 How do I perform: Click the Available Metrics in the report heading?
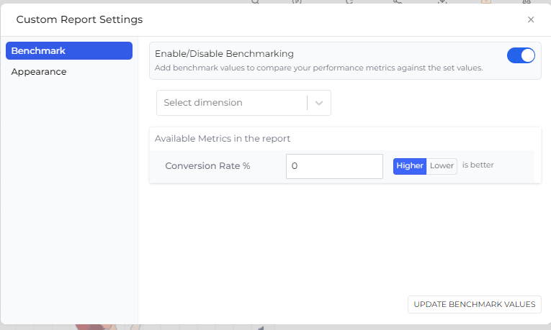[x=223, y=139]
